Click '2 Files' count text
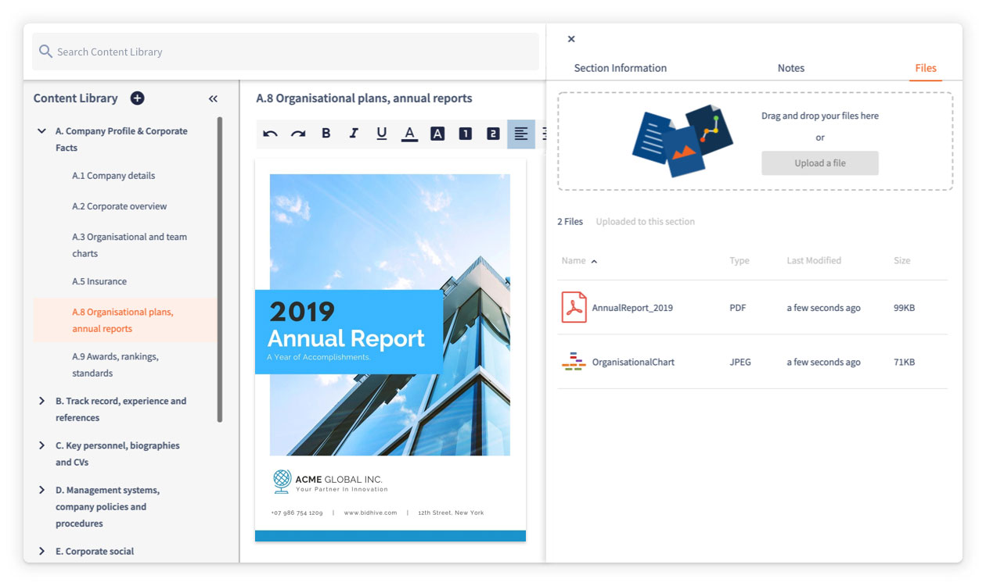 pyautogui.click(x=570, y=222)
